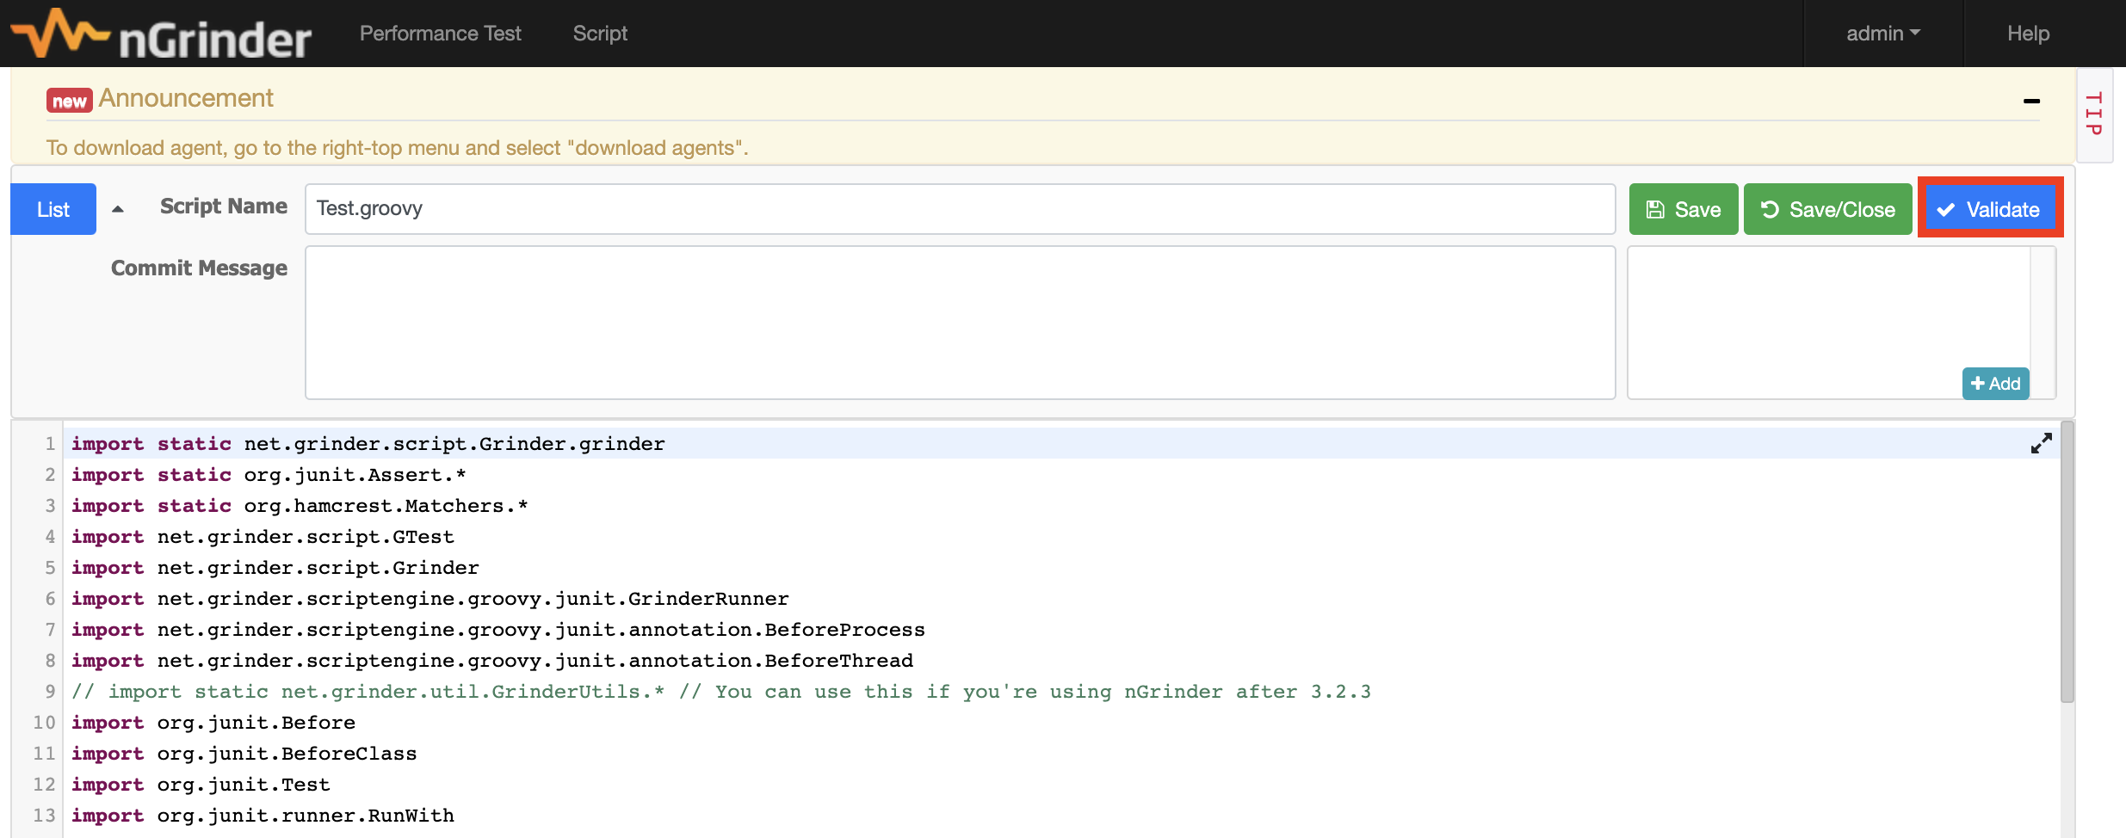This screenshot has height=838, width=2126.
Task: Collapse the Announcement panel
Action: tap(2031, 101)
